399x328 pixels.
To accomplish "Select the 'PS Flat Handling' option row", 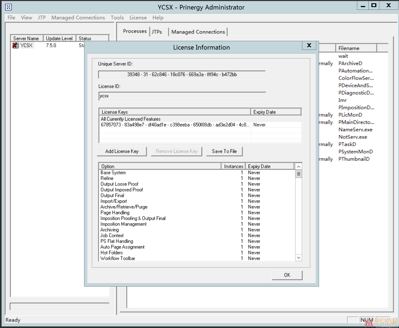I will 197,241.
